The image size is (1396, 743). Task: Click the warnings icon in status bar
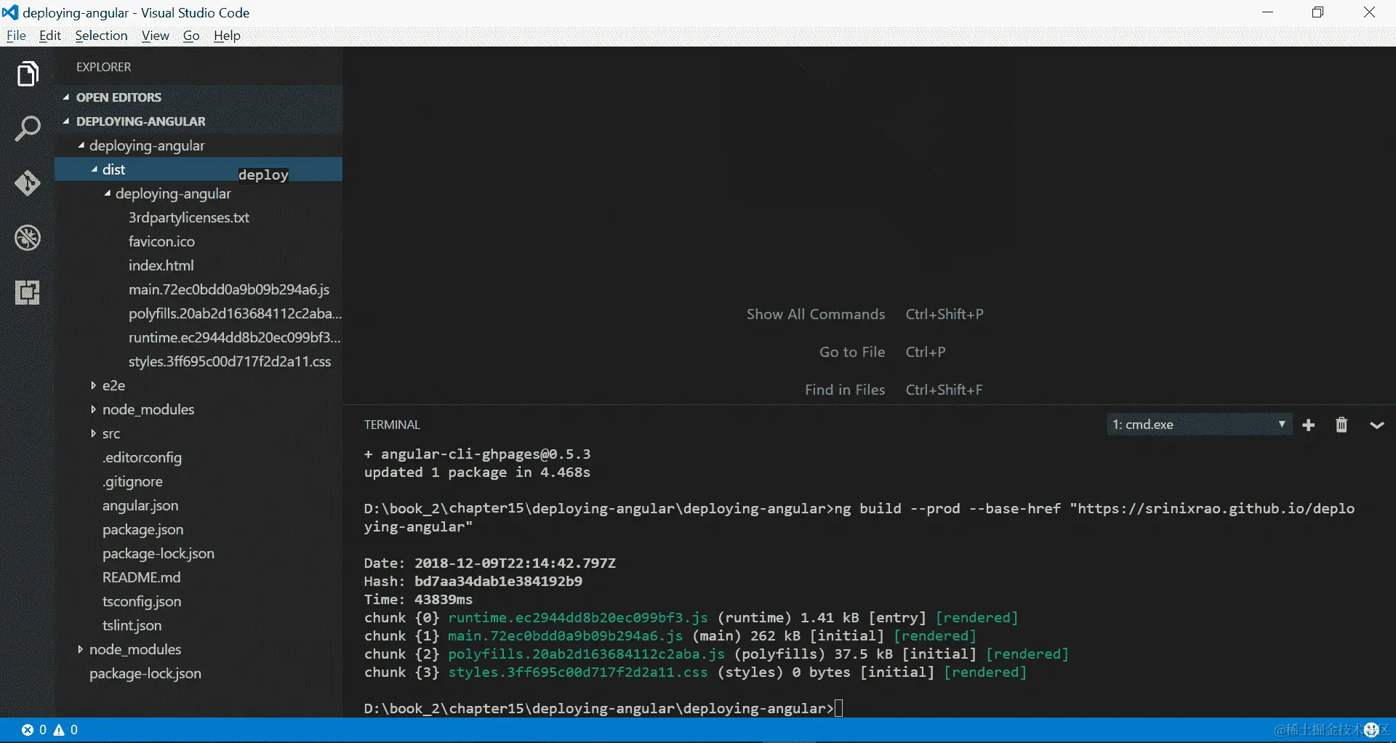(x=59, y=730)
